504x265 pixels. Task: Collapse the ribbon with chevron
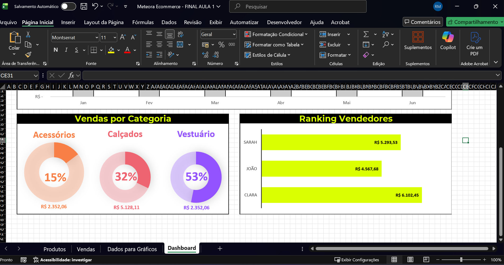coord(496,62)
